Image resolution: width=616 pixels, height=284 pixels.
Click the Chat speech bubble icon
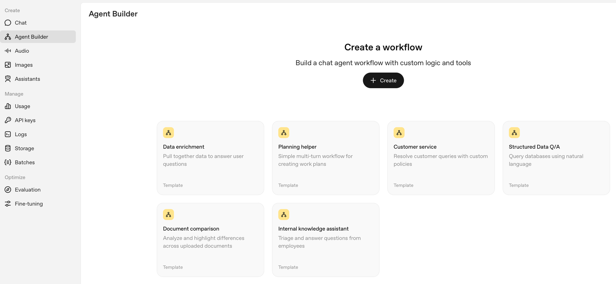click(8, 23)
